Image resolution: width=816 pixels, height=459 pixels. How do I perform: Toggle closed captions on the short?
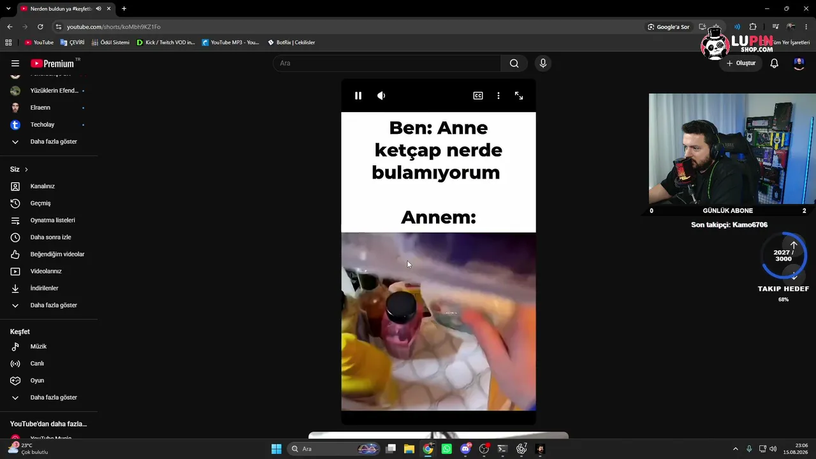click(478, 96)
